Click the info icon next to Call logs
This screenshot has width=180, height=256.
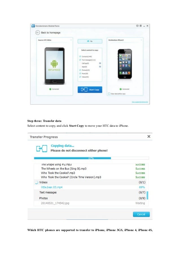(100, 63)
